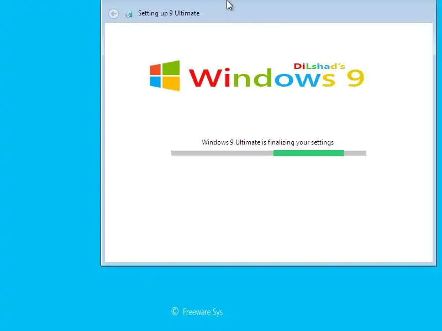Click the 'Windows 9' logo text
Image resolution: width=442 pixels, height=331 pixels.
click(x=277, y=78)
